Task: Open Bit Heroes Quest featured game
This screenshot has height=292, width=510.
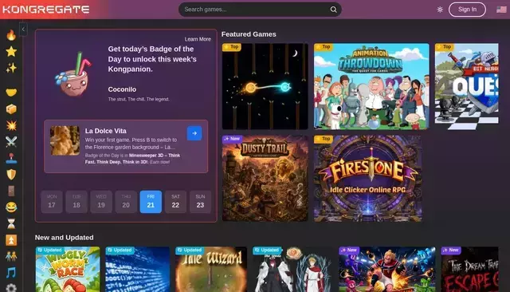Action: 466,86
